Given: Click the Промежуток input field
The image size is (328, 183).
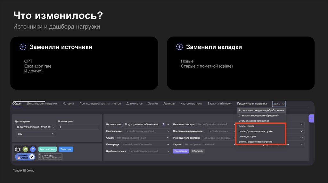Looking at the screenshot, I should pos(78,127).
